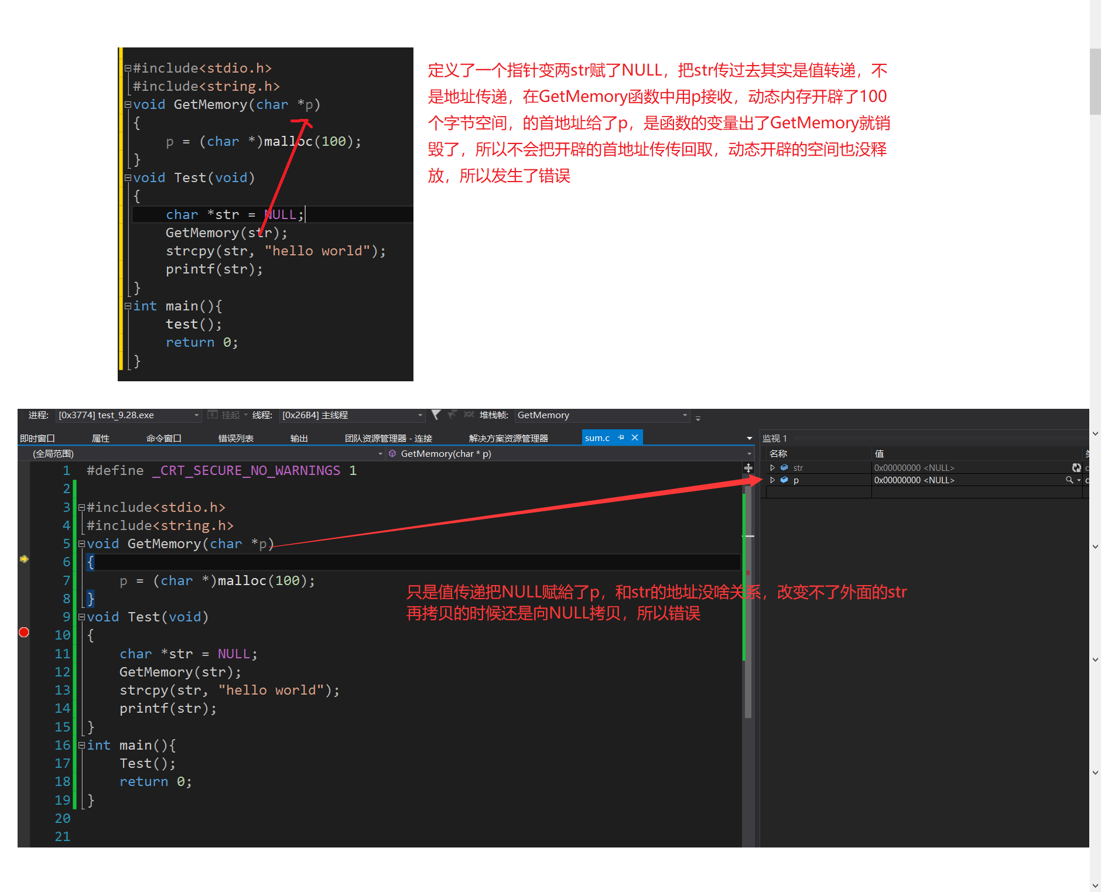Collapse main function at line 16
This screenshot has height=892, width=1101.
(81, 745)
